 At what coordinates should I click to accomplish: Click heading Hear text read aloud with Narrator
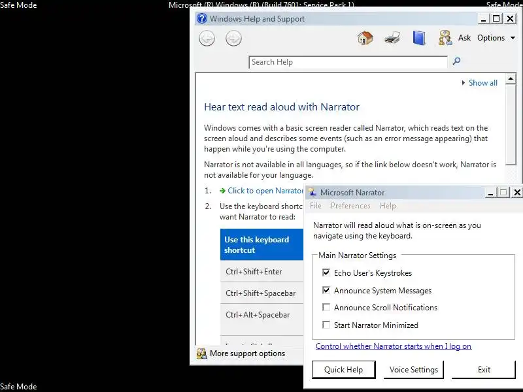click(282, 107)
